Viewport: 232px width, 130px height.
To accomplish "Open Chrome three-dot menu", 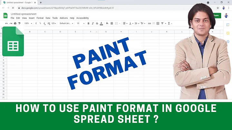I will click(x=228, y=8).
